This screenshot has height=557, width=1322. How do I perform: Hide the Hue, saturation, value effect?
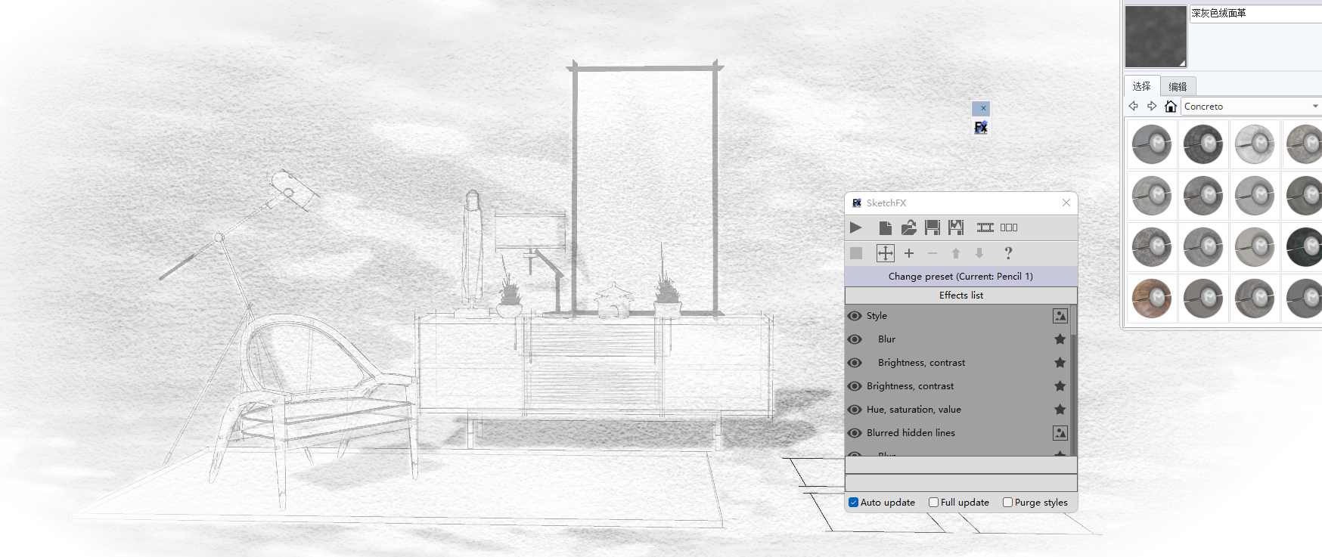click(x=855, y=410)
